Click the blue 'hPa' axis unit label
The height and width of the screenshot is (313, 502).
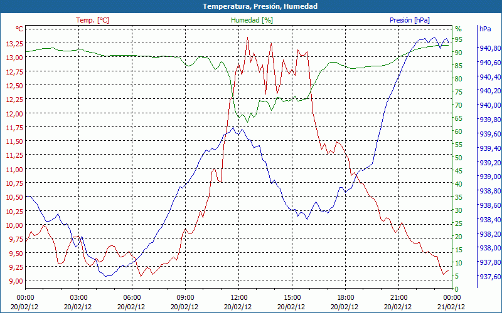[x=485, y=29]
